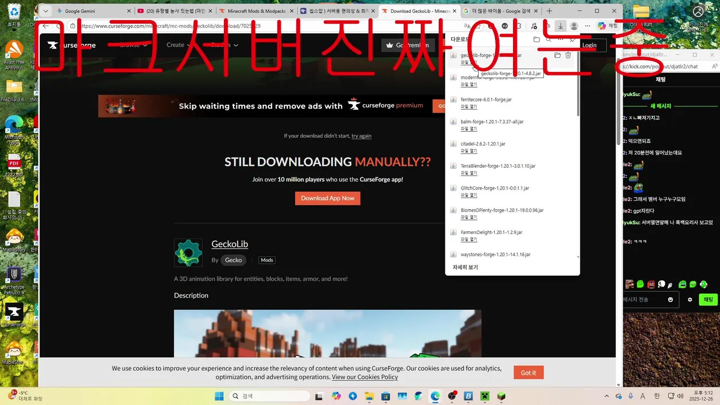Open weather widget on taskbar
Image resolution: width=720 pixels, height=405 pixels.
coord(25,395)
